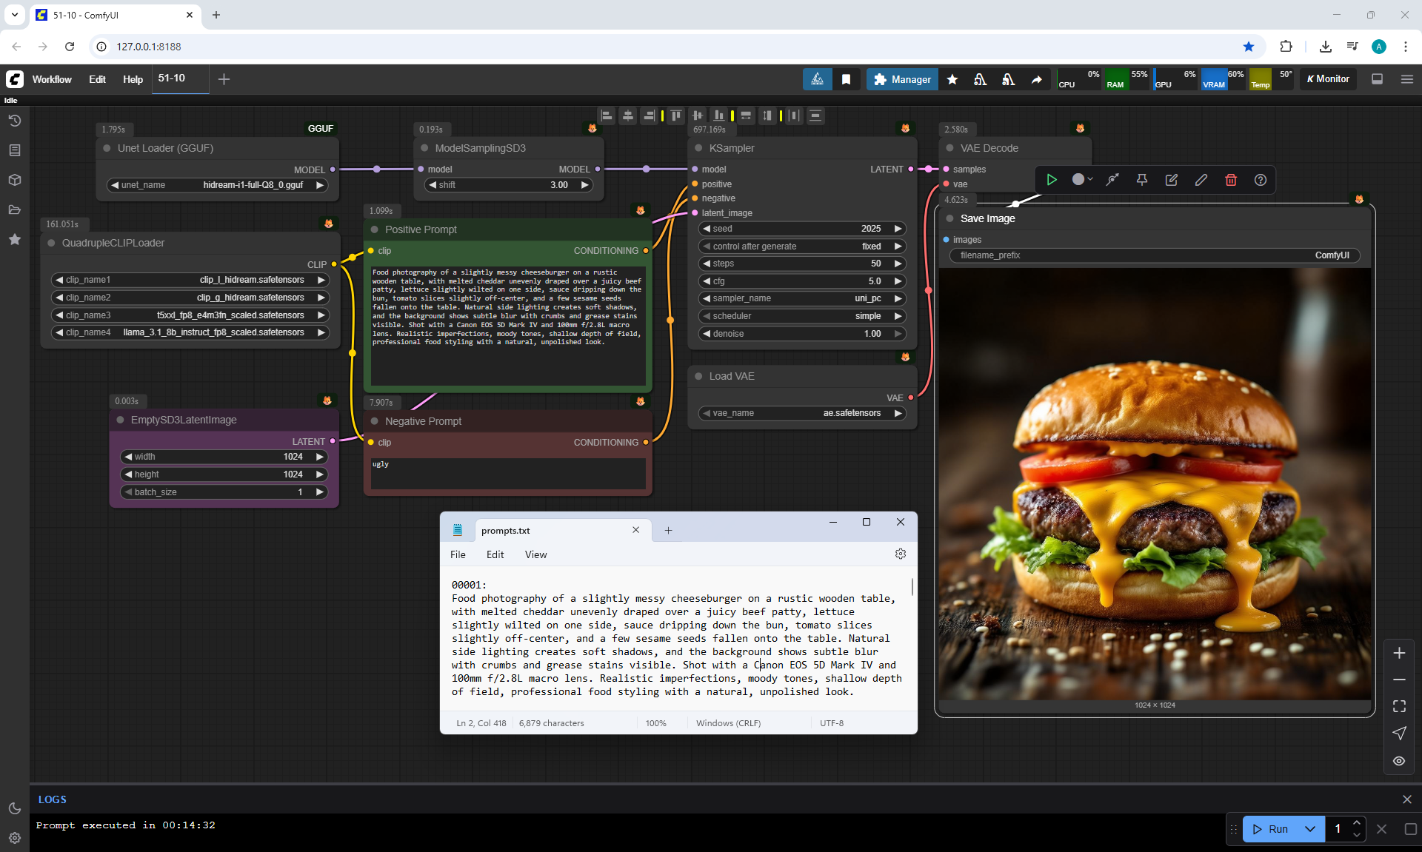Open the node help question mark icon
The height and width of the screenshot is (852, 1422).
(x=1260, y=180)
